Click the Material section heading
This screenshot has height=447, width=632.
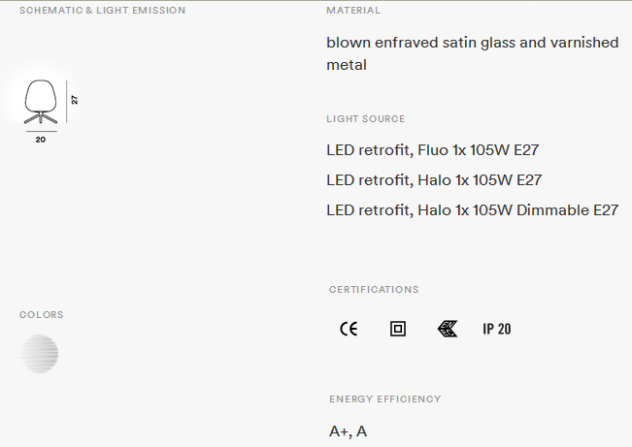point(353,11)
